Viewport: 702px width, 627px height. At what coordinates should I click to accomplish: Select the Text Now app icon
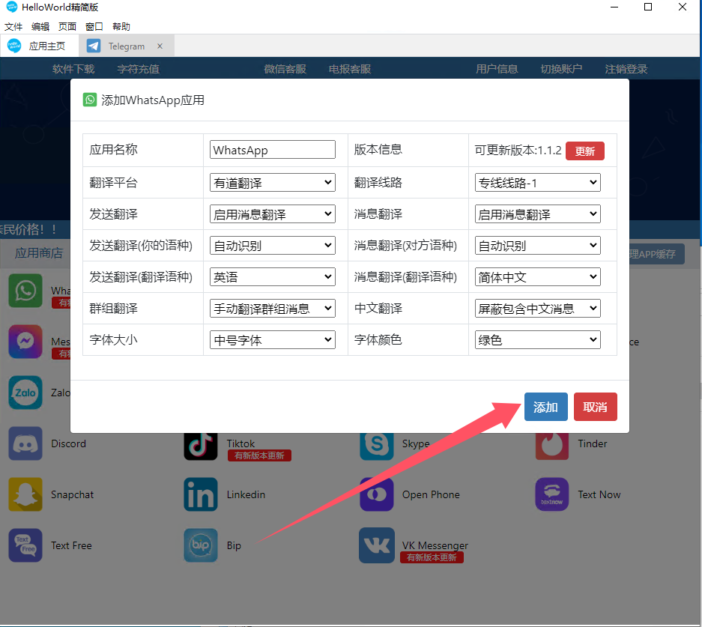click(552, 494)
